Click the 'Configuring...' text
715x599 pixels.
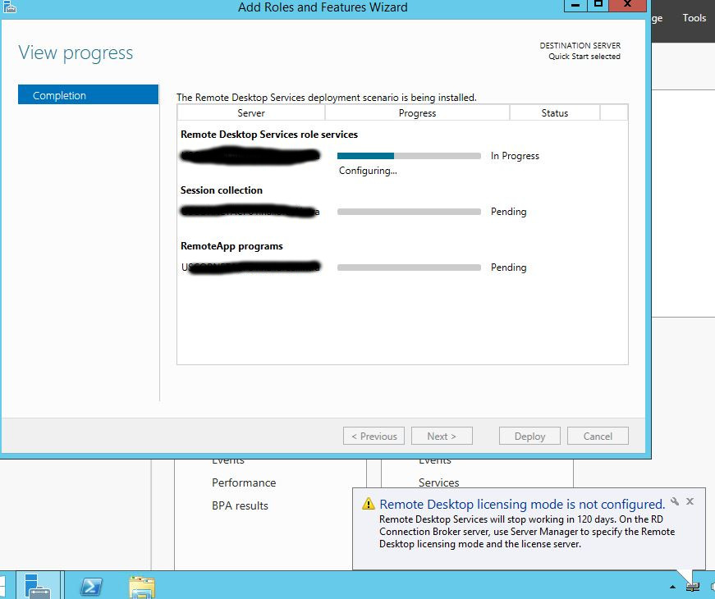coord(368,171)
